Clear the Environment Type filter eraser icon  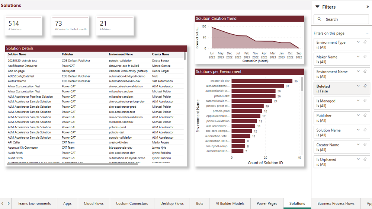(x=365, y=42)
